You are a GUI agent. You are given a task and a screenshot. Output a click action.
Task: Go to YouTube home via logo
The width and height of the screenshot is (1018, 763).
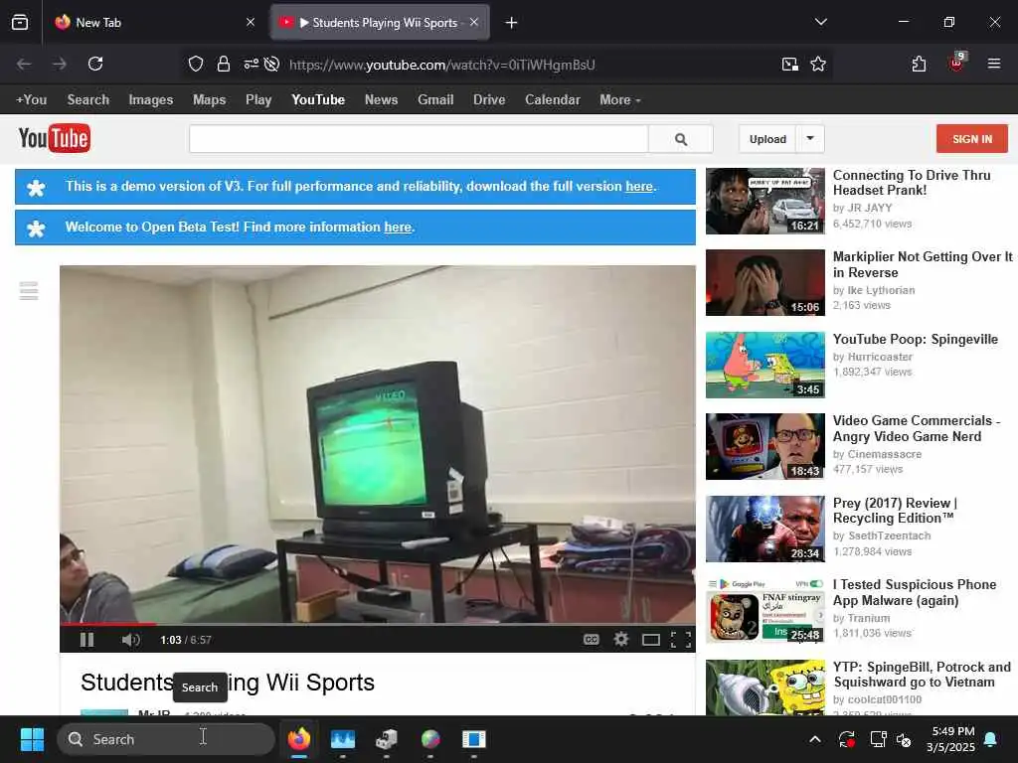point(55,138)
